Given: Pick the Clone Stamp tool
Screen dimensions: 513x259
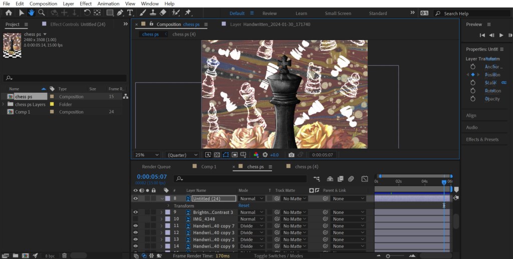Looking at the screenshot, I should point(153,13).
